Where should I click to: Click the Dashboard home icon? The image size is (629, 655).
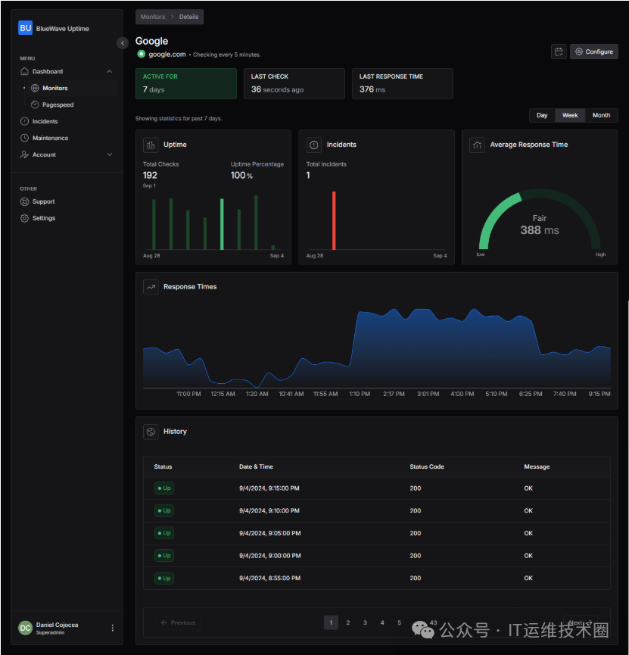(25, 71)
